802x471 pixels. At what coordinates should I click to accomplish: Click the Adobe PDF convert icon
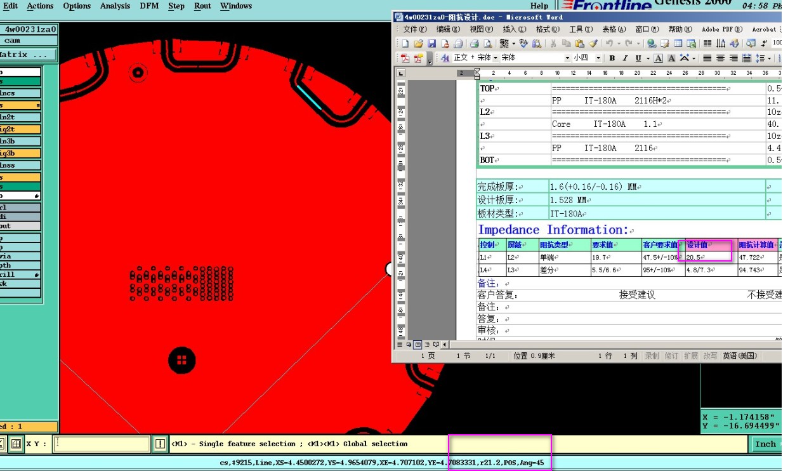pos(405,58)
